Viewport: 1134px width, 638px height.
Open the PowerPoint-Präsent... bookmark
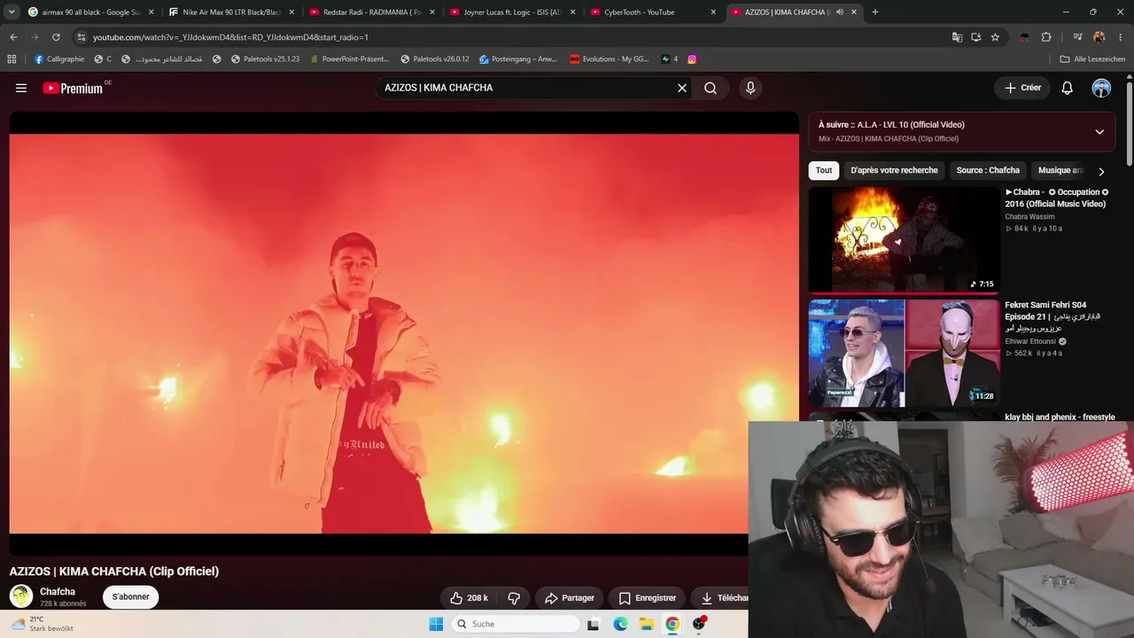point(350,59)
